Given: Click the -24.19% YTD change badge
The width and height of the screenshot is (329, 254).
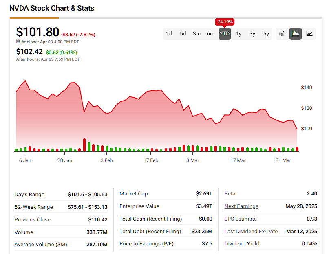Looking at the screenshot, I should (x=225, y=22).
